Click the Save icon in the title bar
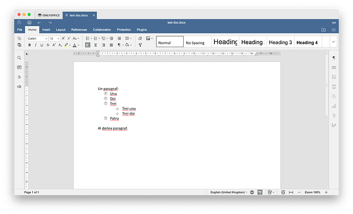This screenshot has height=214, width=353. point(19,23)
